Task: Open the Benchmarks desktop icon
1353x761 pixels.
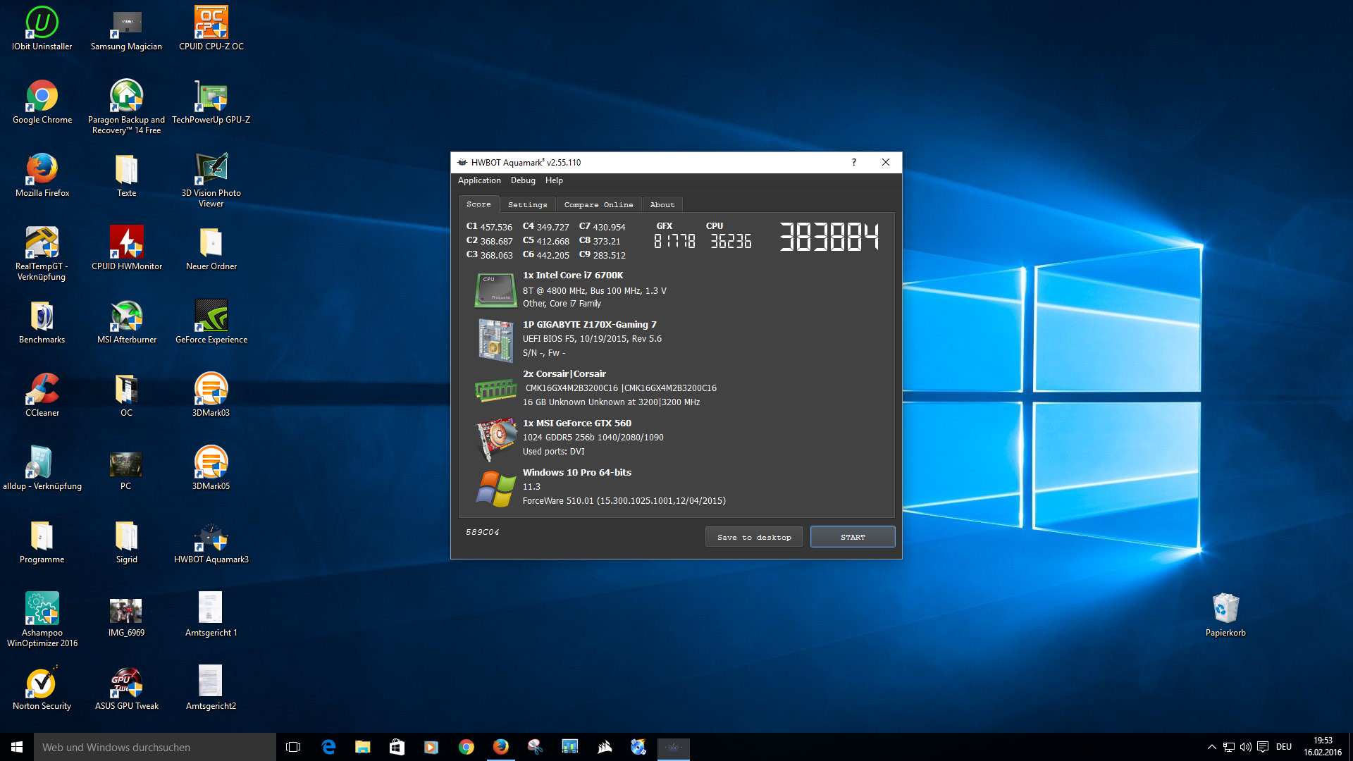Action: point(42,321)
